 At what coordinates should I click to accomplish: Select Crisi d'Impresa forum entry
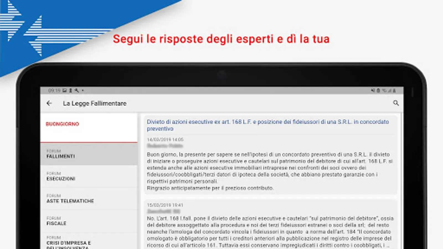89,241
